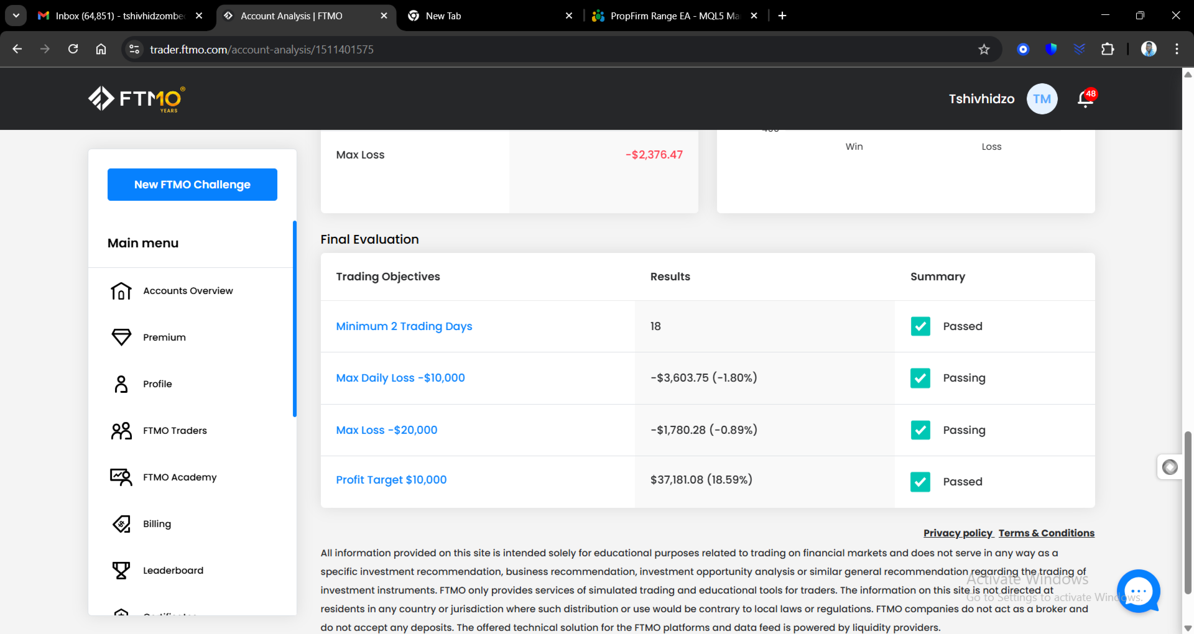This screenshot has height=634, width=1194.
Task: Start a New FTMO Challenge
Action: (x=192, y=185)
